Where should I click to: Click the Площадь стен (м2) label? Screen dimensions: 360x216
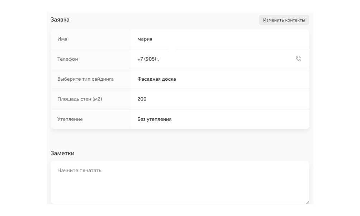[80, 99]
